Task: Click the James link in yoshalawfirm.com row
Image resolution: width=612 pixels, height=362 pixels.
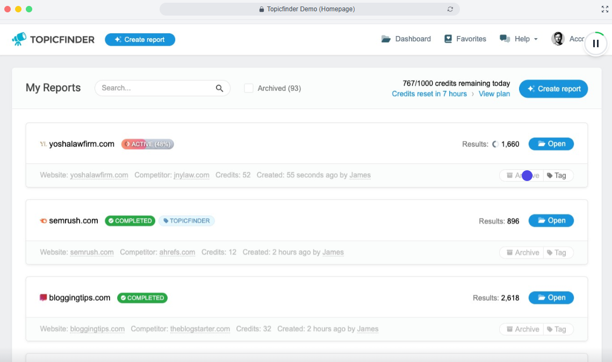Action: pyautogui.click(x=360, y=175)
